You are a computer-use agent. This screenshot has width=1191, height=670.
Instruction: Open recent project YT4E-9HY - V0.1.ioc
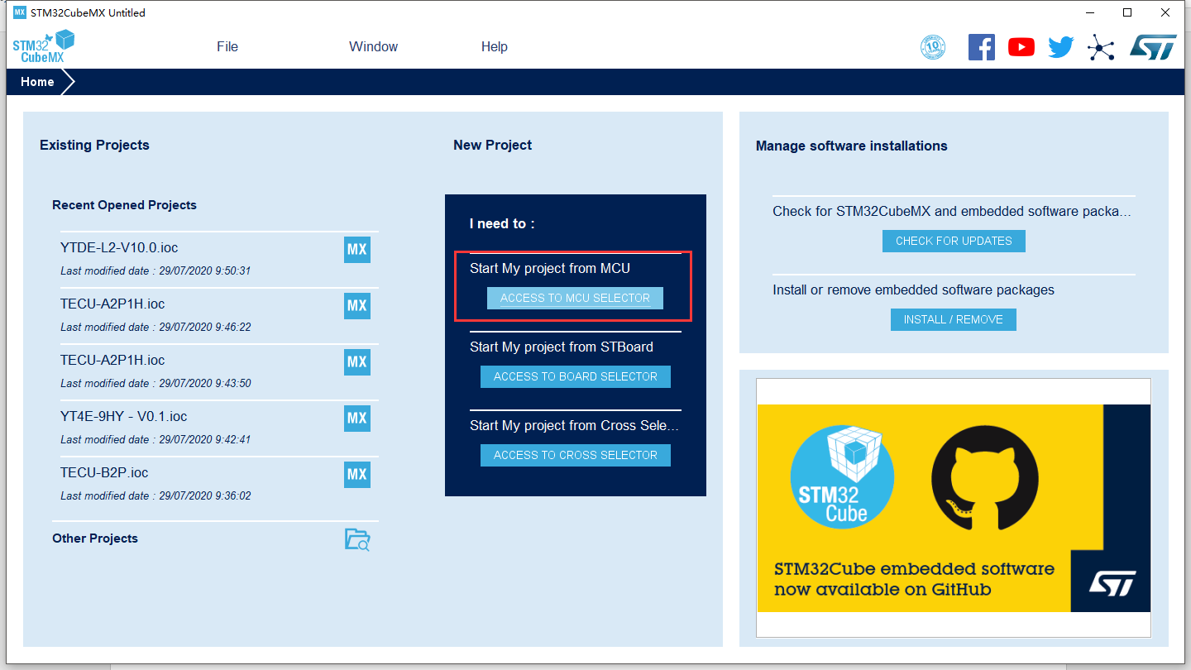(124, 416)
